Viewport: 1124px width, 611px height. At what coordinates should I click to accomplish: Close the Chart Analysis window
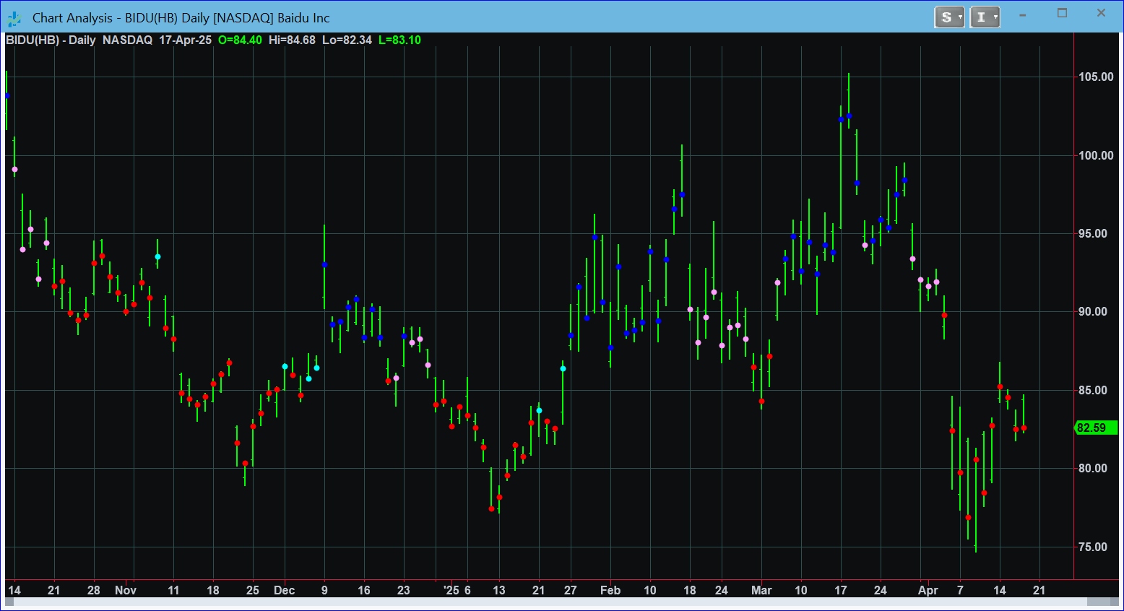[x=1101, y=13]
